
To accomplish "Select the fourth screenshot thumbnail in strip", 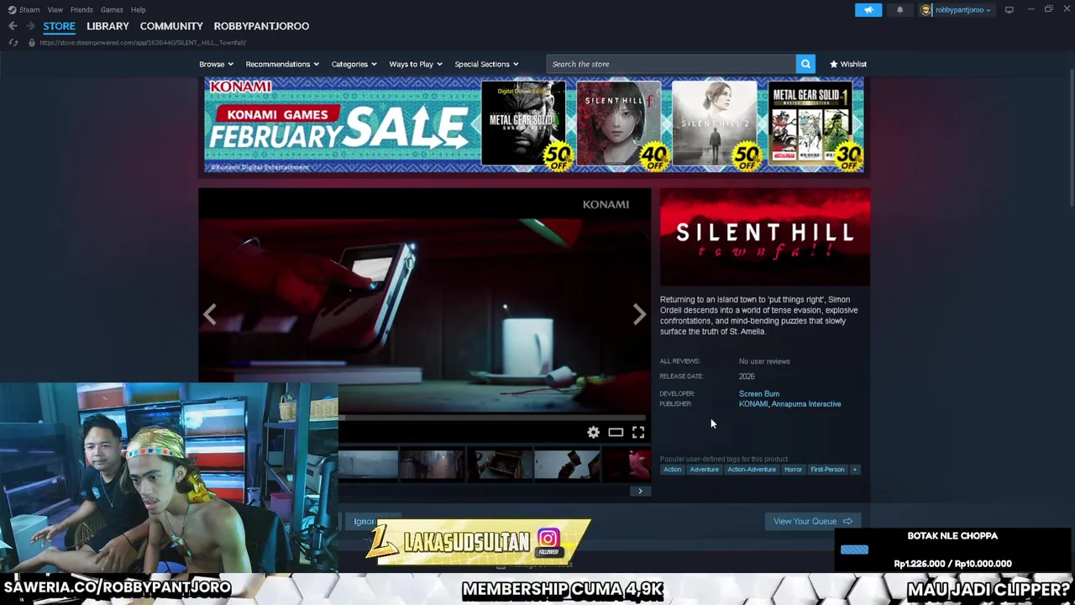I will [567, 466].
